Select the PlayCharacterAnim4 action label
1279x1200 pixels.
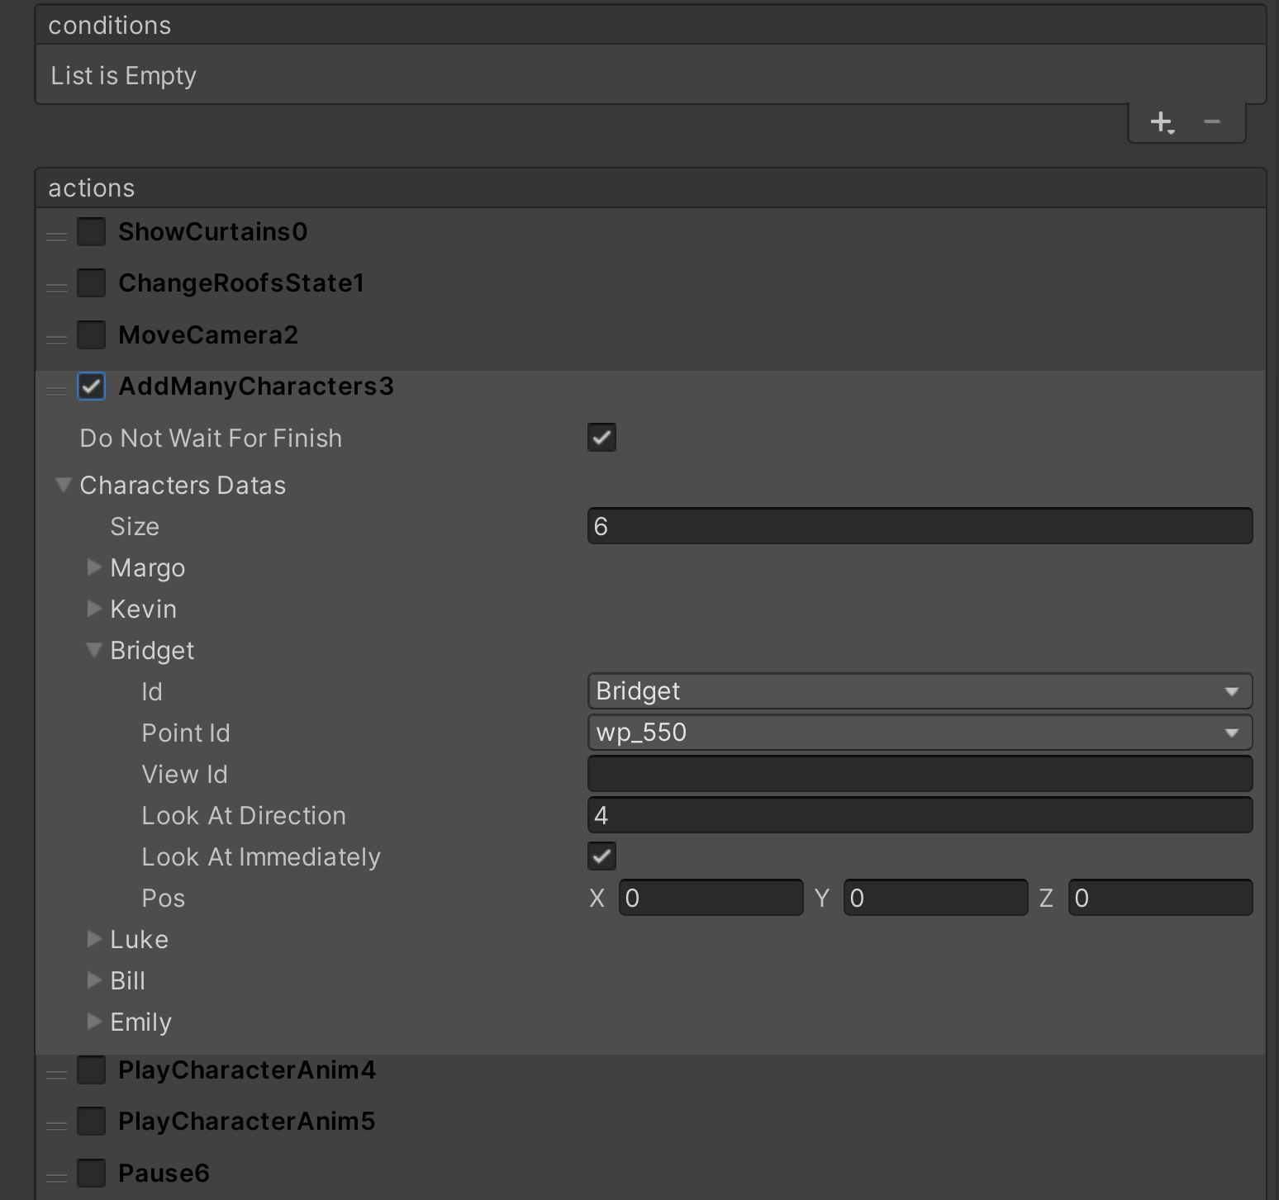pyautogui.click(x=247, y=1070)
